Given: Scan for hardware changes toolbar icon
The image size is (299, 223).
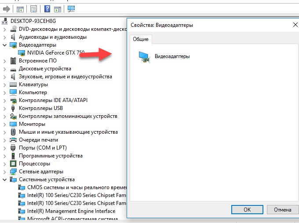Looking at the screenshot, I should click(x=71, y=9).
